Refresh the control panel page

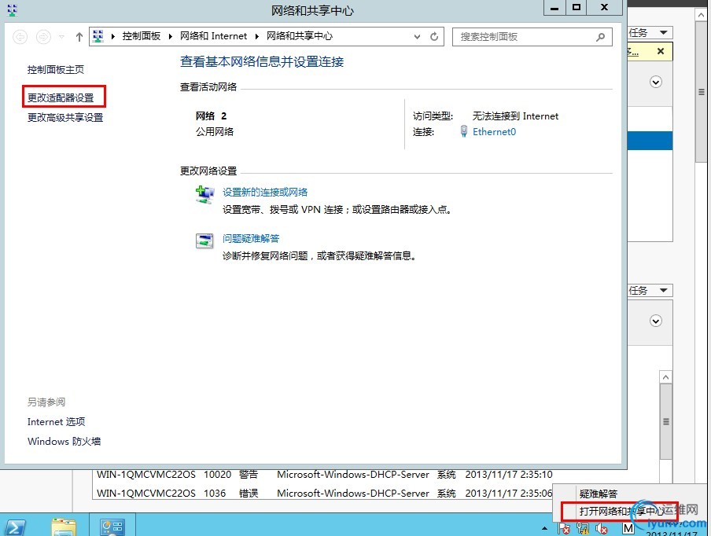click(434, 37)
